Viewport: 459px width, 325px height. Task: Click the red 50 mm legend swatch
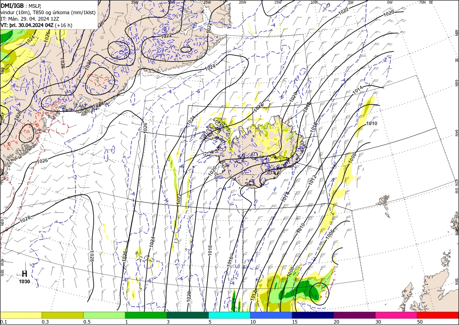[x=438, y=315]
